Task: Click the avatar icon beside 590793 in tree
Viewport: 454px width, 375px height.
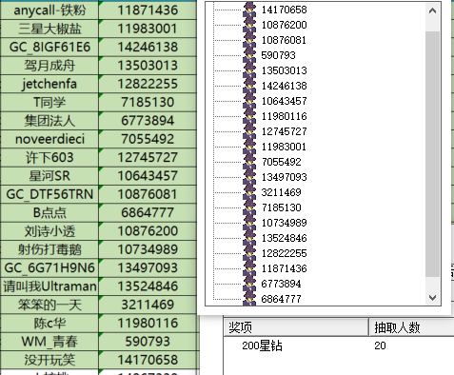Action: point(249,55)
